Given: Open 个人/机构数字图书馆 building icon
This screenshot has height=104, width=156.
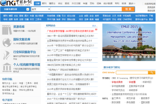Looking at the screenshot, I should tap(7, 67).
